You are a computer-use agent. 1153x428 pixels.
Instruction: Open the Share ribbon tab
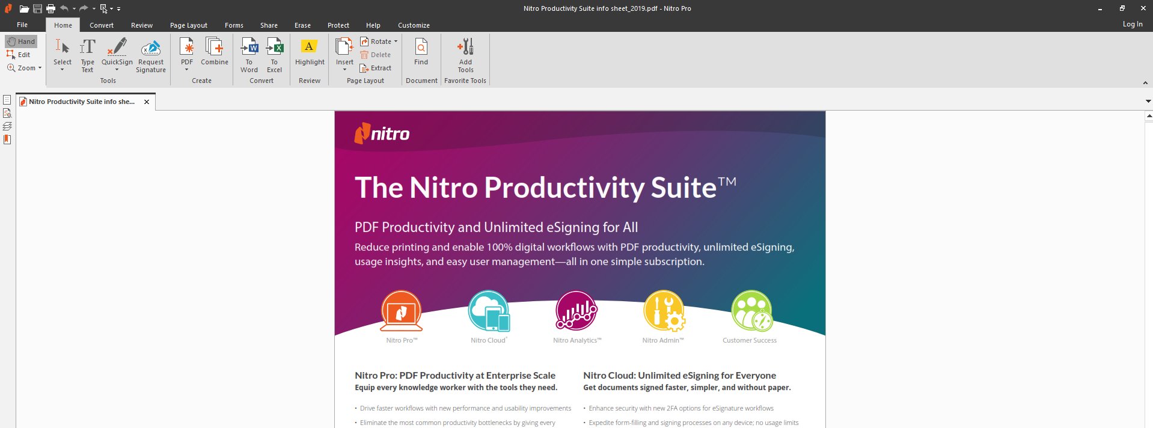269,25
